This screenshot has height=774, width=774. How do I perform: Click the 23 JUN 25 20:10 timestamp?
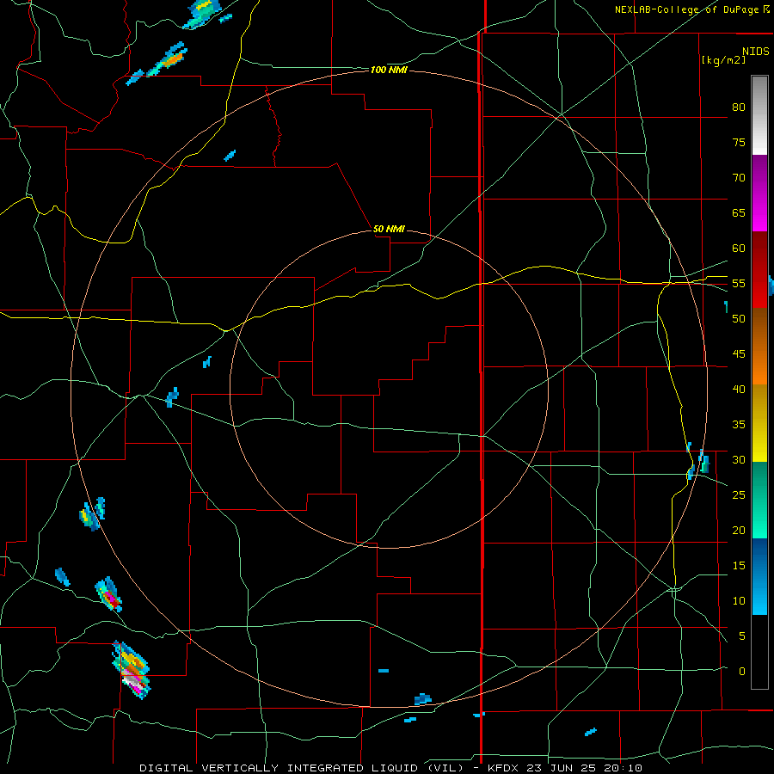tap(585, 768)
